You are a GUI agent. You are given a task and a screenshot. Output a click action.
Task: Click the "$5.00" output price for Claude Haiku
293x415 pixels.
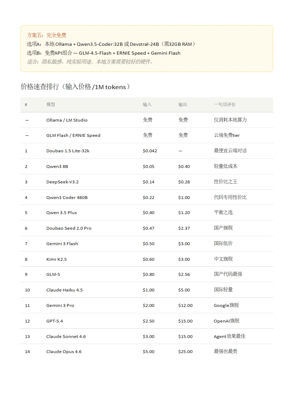(184, 290)
